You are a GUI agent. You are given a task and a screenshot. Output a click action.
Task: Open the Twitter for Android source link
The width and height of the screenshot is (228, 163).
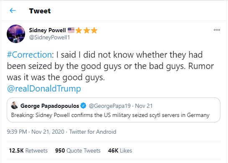click(x=92, y=132)
